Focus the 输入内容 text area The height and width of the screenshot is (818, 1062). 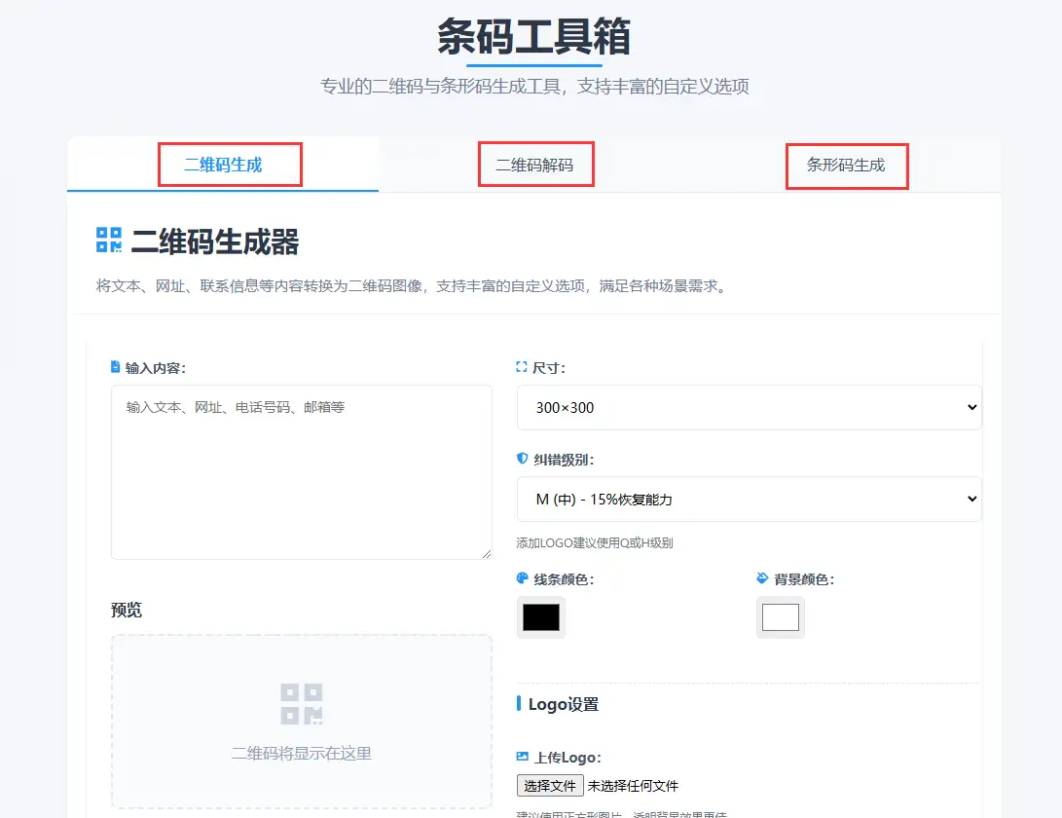click(301, 472)
